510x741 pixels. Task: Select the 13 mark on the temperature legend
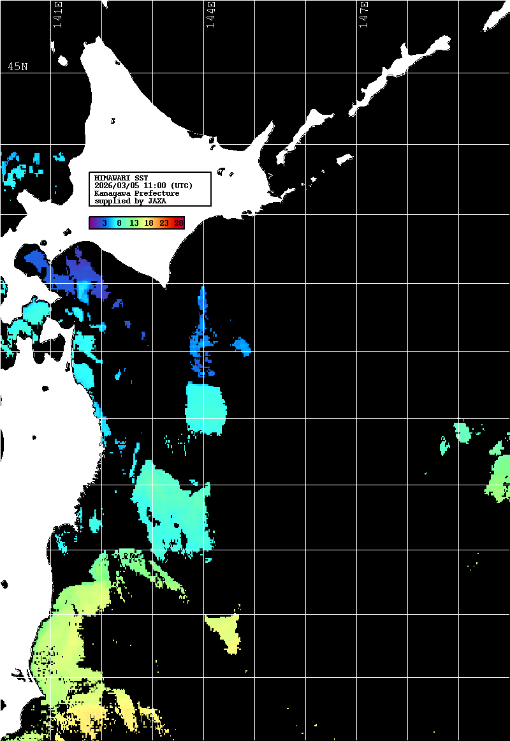pyautogui.click(x=134, y=223)
